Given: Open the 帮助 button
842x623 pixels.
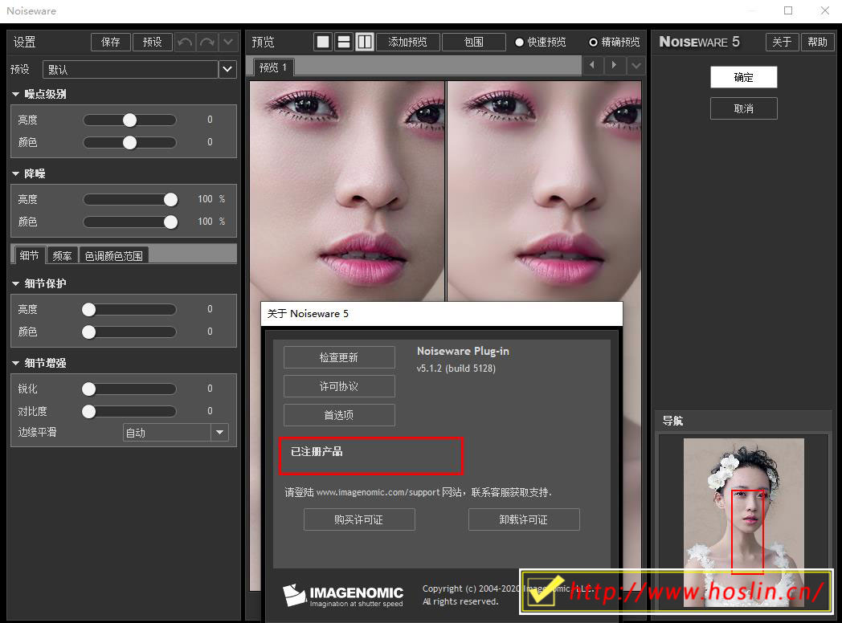Looking at the screenshot, I should tap(817, 42).
